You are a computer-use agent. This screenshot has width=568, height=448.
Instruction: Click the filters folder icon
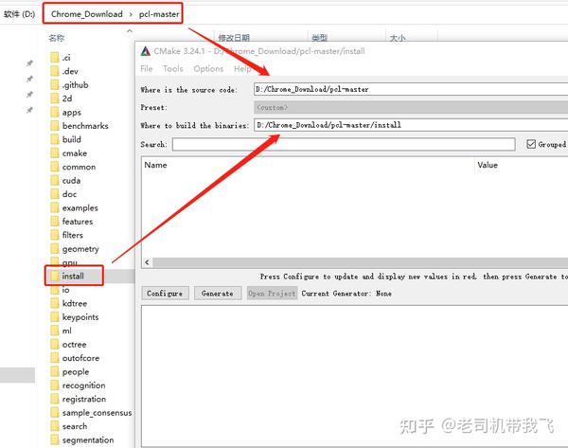point(55,235)
